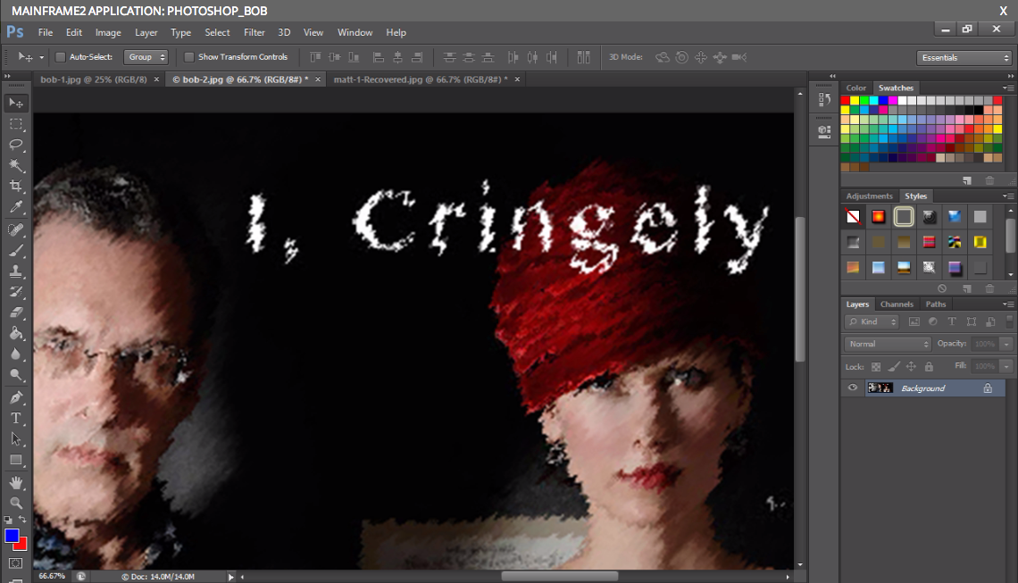The image size is (1018, 583).
Task: Select the Crop tool
Action: 16,186
